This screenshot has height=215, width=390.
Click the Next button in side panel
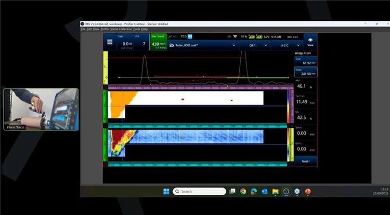coord(306,162)
